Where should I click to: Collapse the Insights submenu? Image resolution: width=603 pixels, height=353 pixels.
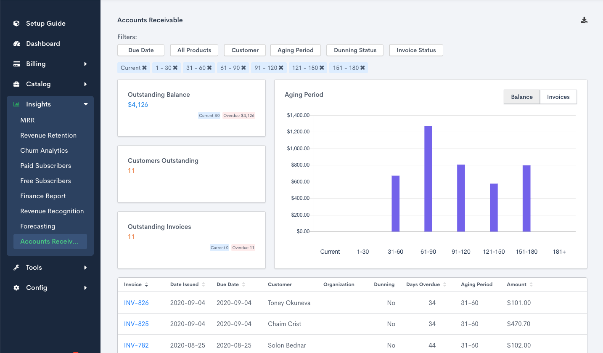[x=86, y=104]
